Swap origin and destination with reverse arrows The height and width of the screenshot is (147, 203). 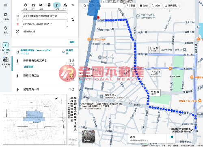click(73, 20)
